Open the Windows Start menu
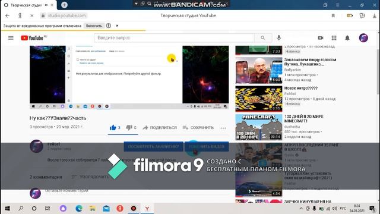The height and width of the screenshot is (214, 380). (7, 209)
